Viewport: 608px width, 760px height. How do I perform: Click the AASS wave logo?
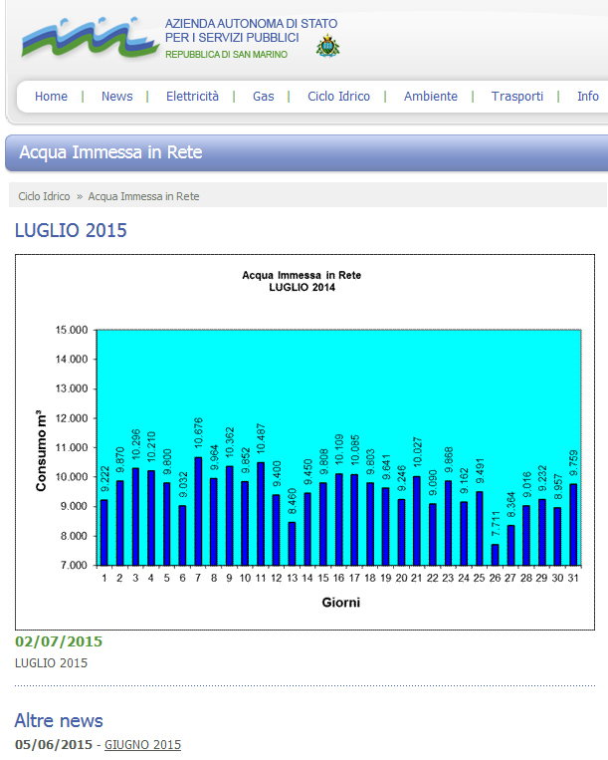pos(90,38)
